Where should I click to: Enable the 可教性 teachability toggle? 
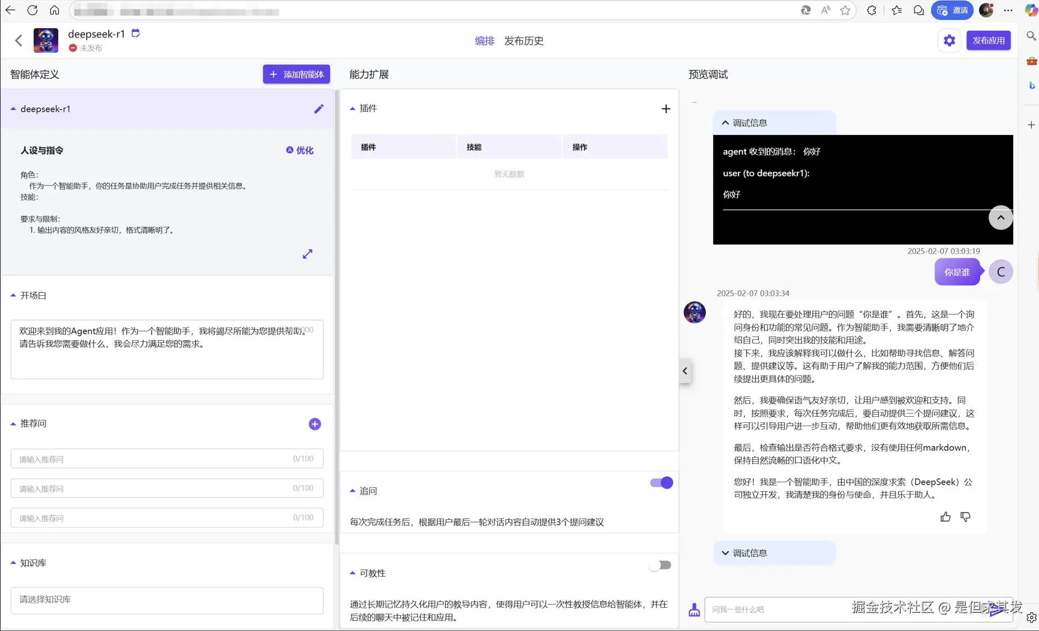point(660,565)
